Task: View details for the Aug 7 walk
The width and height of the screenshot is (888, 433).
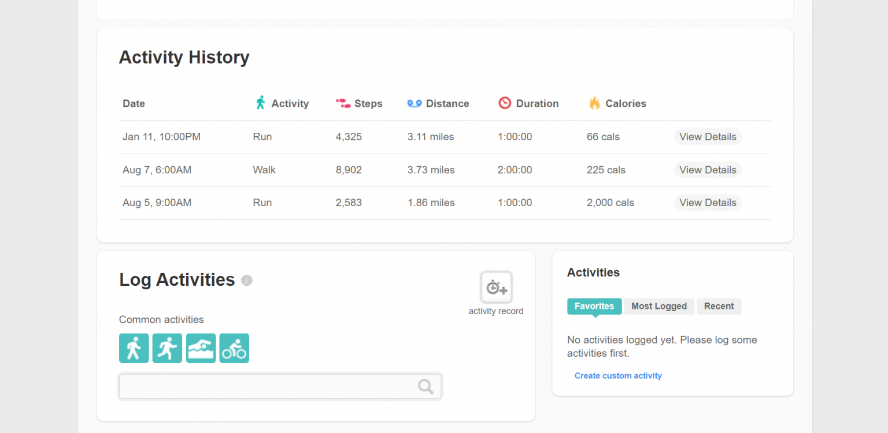Action: point(708,170)
